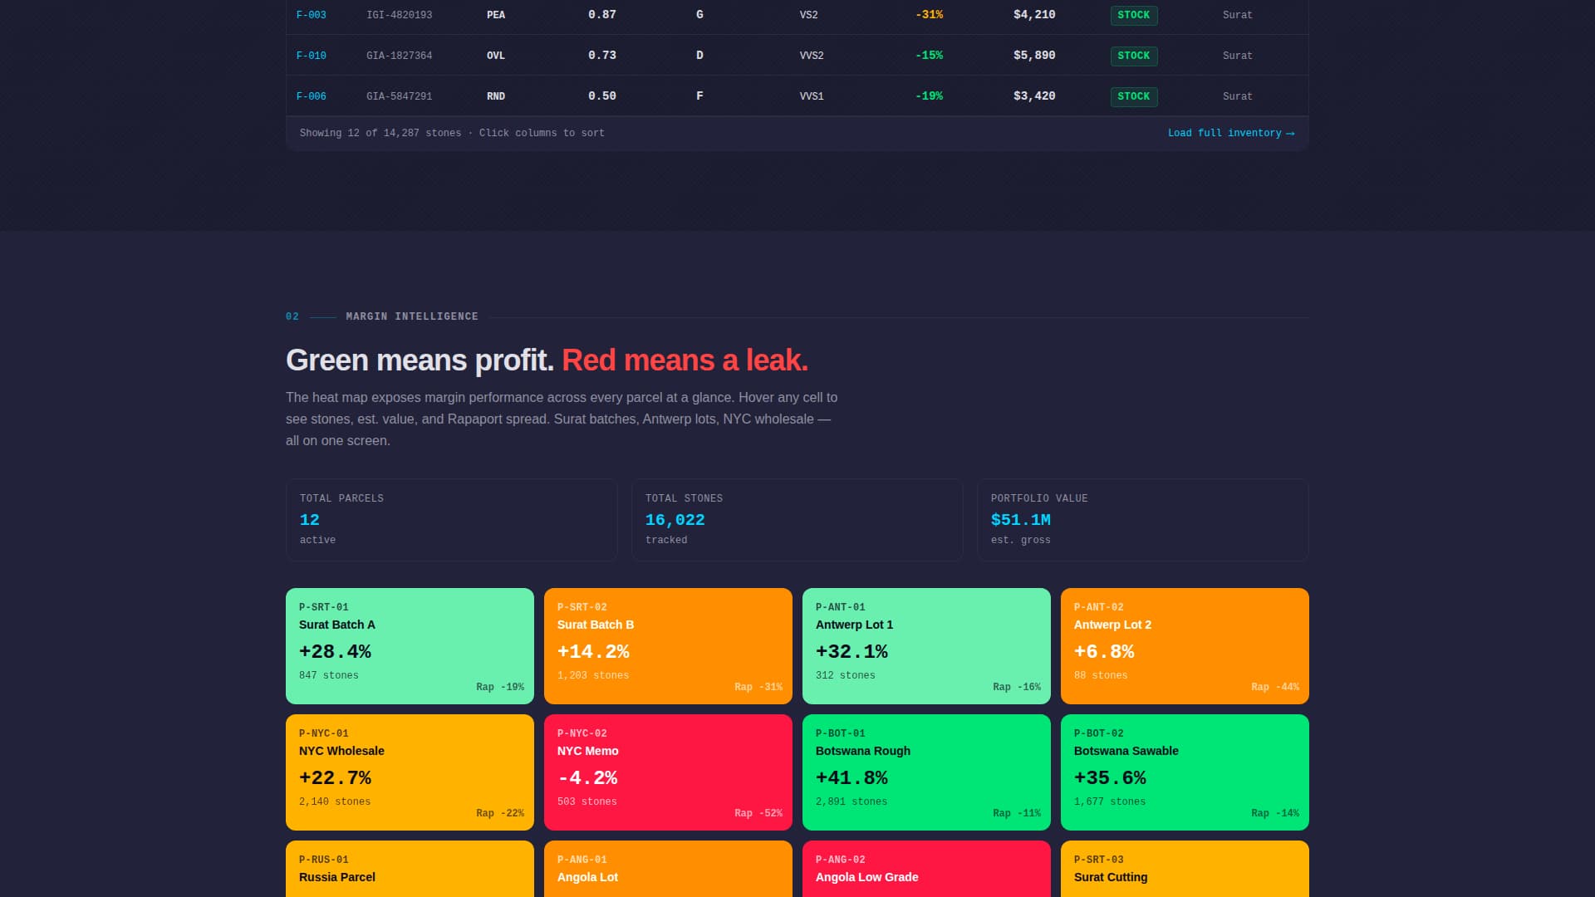Click the Margin Intelligence section label
This screenshot has height=897, width=1595.
click(x=412, y=316)
